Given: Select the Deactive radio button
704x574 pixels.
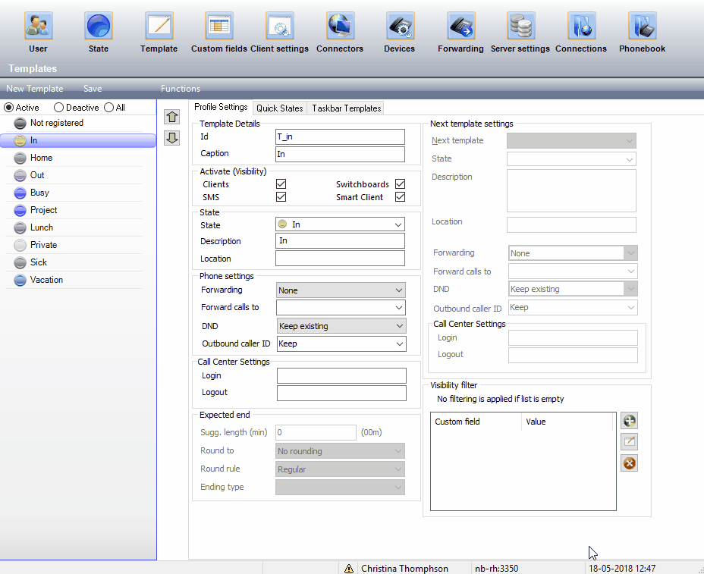Looking at the screenshot, I should (58, 108).
